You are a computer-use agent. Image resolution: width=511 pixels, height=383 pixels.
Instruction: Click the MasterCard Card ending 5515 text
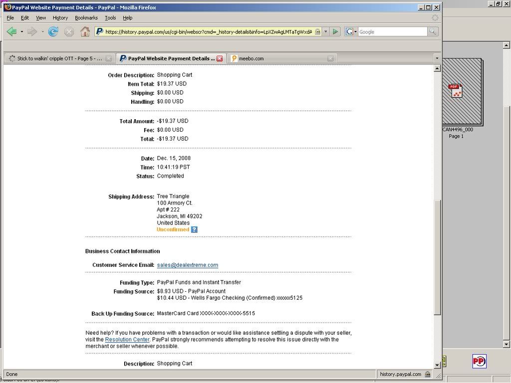[206, 313]
